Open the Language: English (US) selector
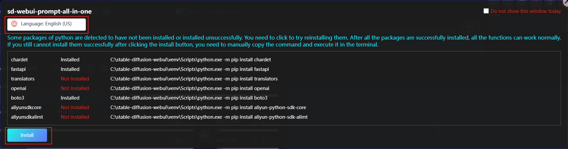 click(46, 24)
